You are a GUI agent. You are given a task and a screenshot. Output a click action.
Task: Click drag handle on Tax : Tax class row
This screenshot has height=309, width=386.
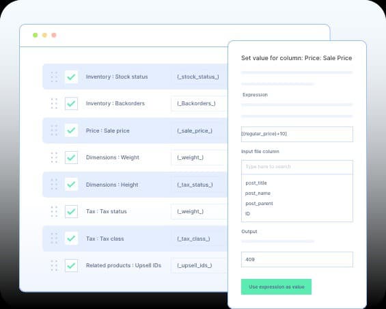(54, 239)
